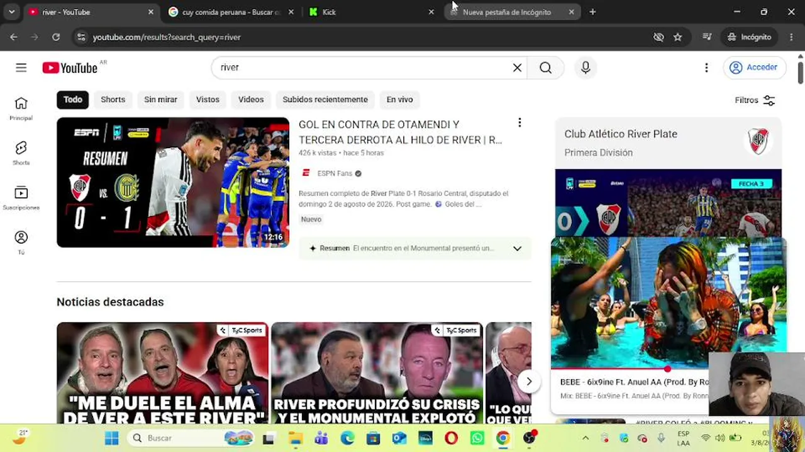The image size is (805, 452).
Task: Open Microsoft Edge from the taskbar
Action: [347, 438]
